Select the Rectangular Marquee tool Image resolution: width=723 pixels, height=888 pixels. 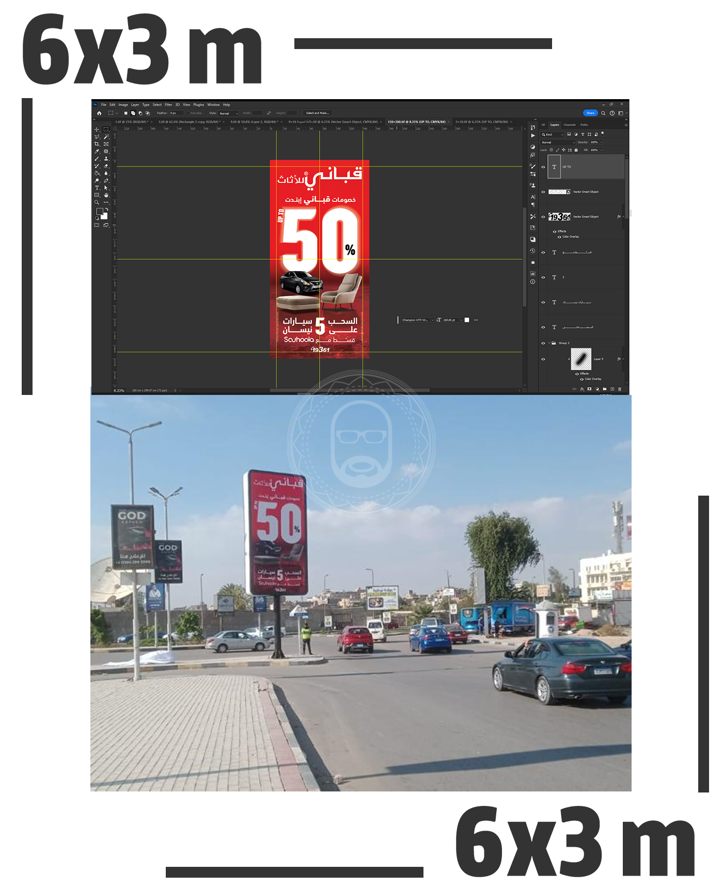click(x=106, y=129)
